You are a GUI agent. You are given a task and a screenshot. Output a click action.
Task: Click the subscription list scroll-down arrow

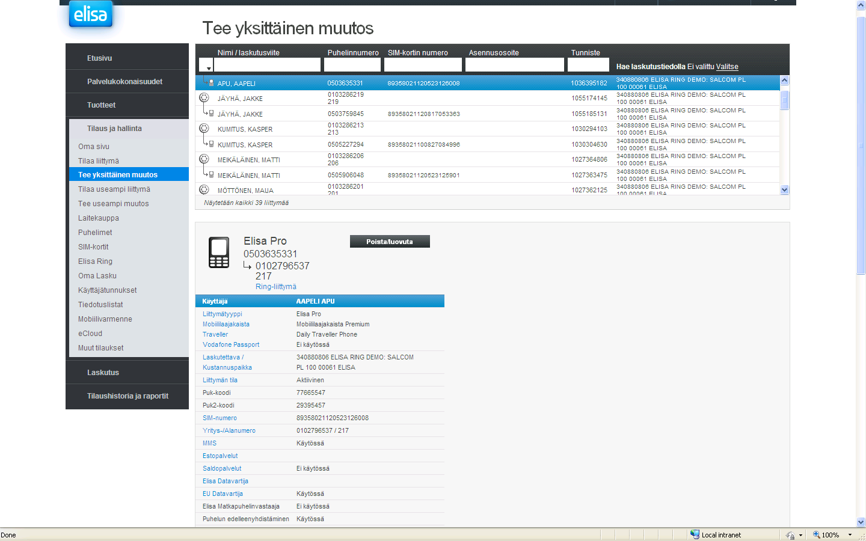pyautogui.click(x=784, y=189)
